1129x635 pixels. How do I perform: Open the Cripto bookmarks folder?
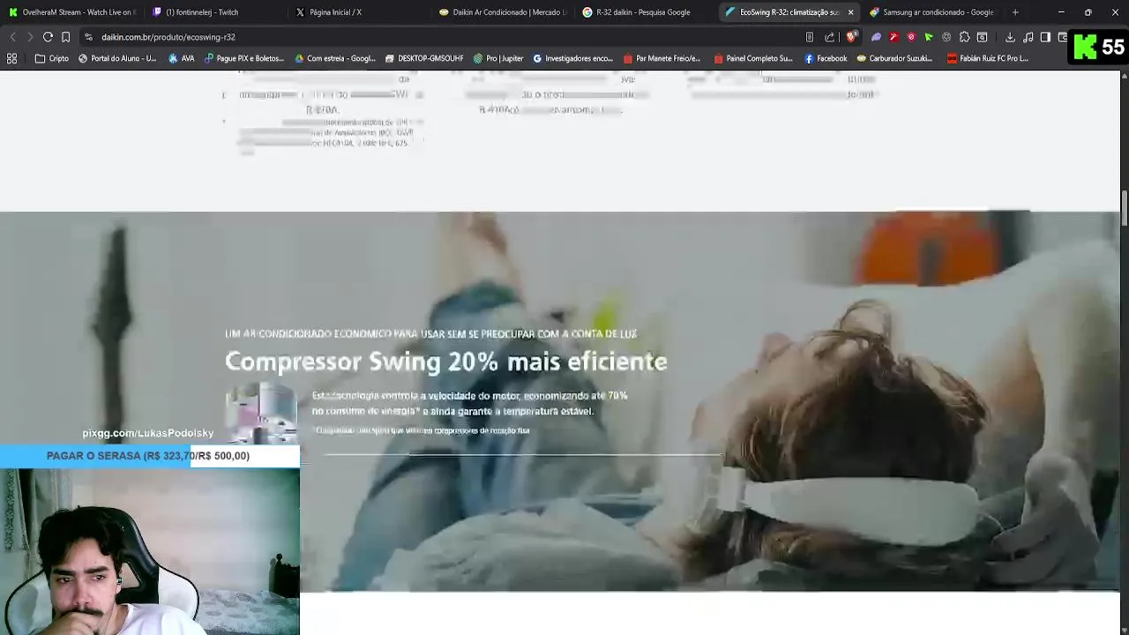coord(52,58)
